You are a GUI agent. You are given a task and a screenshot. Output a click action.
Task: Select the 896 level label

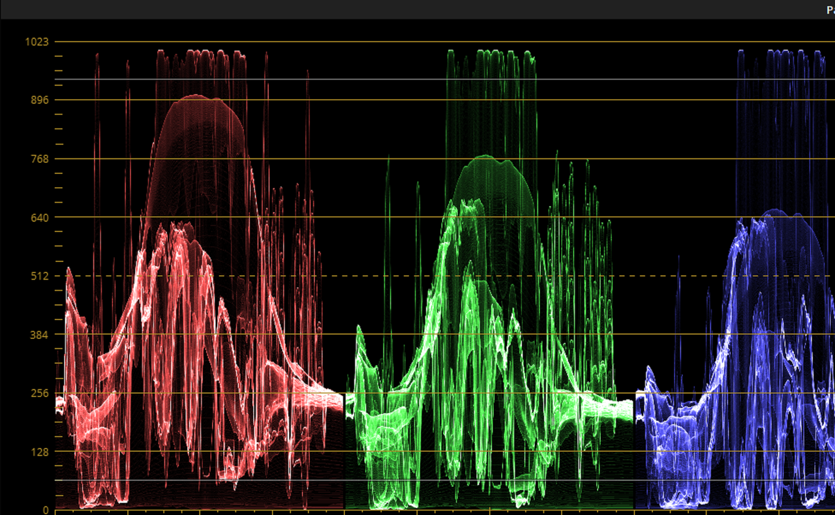click(39, 100)
